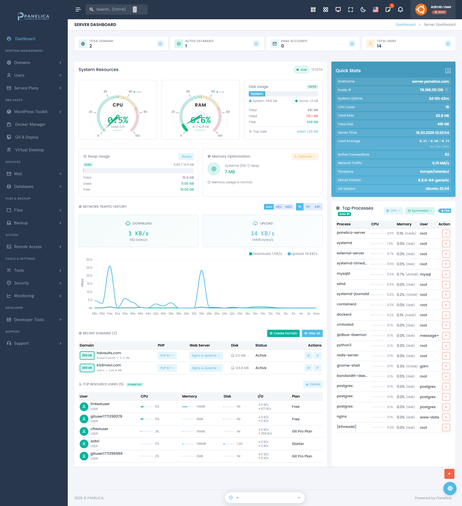Open settings gear for hdvaults.com

click(x=308, y=356)
